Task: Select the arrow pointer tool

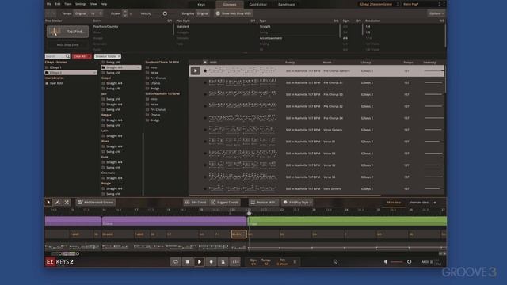Action: [x=48, y=203]
